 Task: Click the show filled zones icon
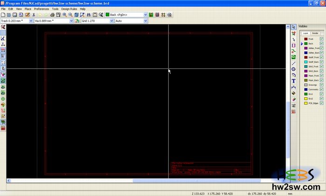(x=3, y=81)
